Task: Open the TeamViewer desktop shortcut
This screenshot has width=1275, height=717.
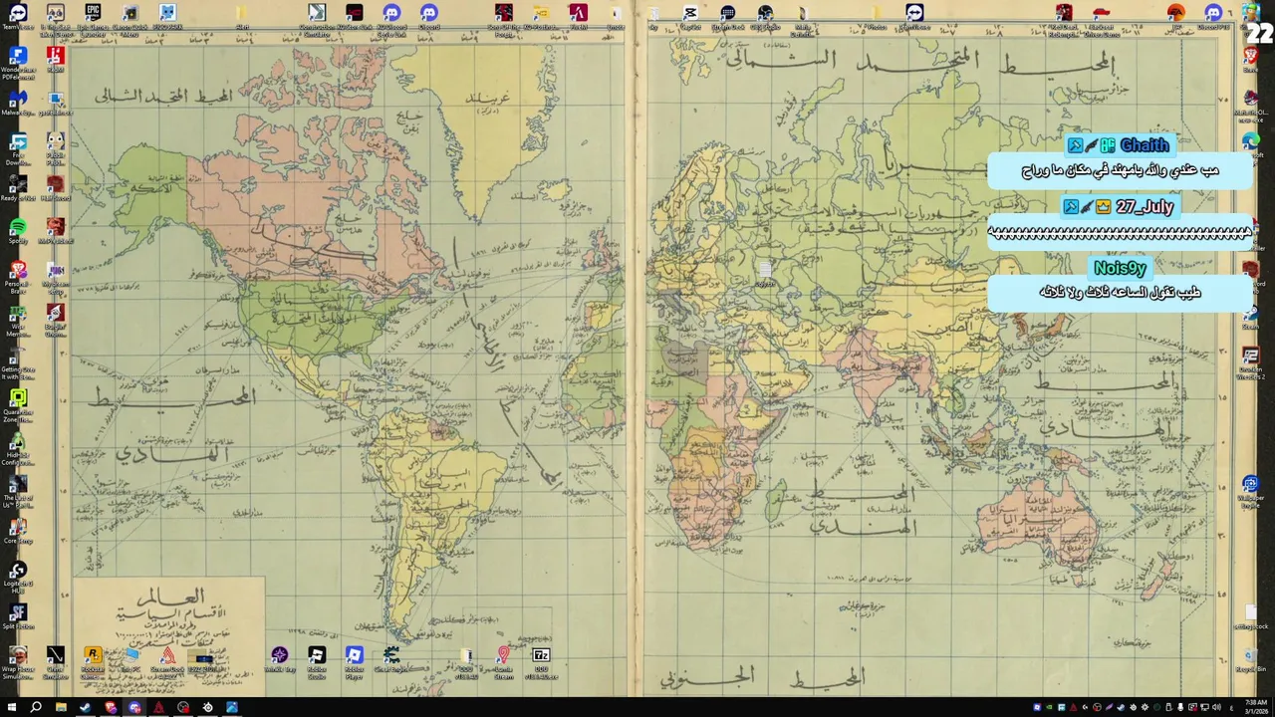Action: click(18, 16)
